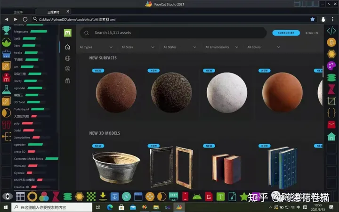Open the curly braces icon
Image resolution: width=339 pixels, height=212 pixels.
coord(331,113)
